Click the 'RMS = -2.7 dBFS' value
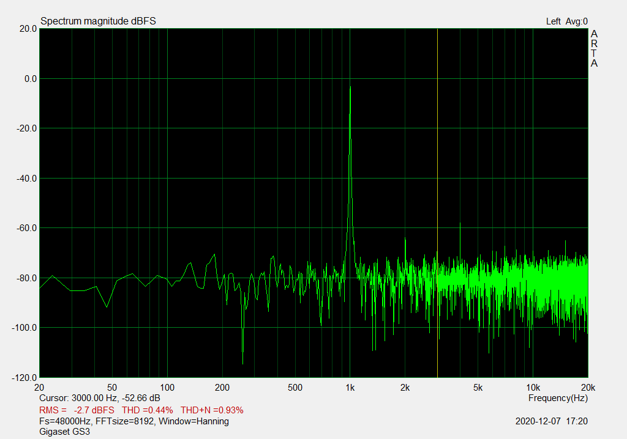 click(x=77, y=410)
